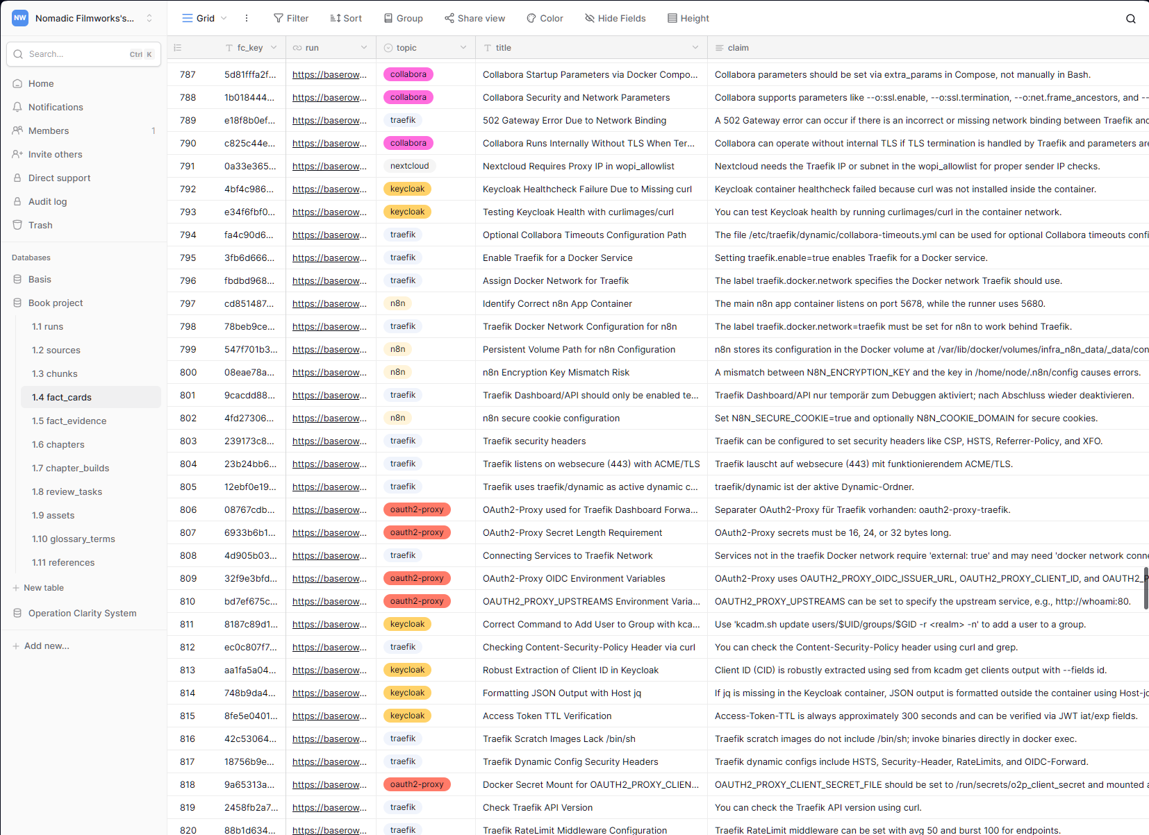
Task: Click the search magnifier icon at top right
Action: coord(1130,19)
